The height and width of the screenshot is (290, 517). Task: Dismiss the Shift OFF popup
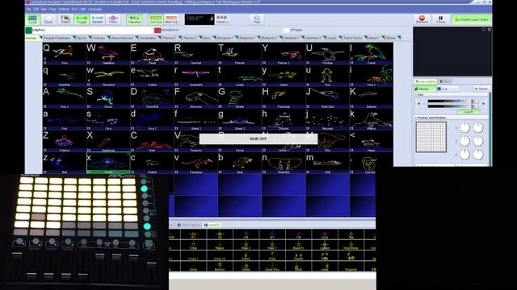click(x=258, y=139)
